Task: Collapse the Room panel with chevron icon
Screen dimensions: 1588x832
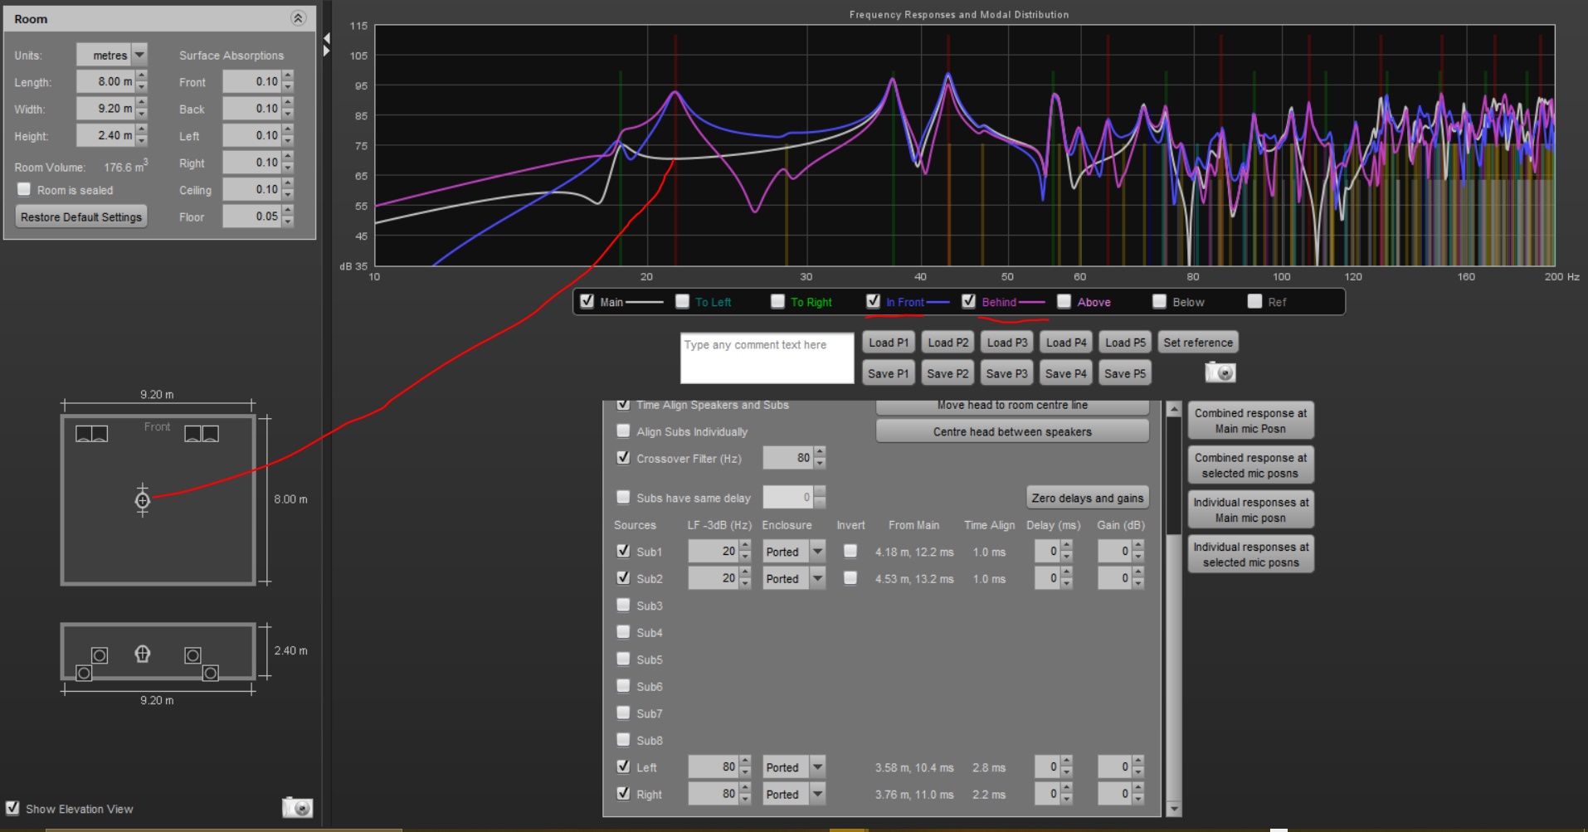Action: coord(298,18)
